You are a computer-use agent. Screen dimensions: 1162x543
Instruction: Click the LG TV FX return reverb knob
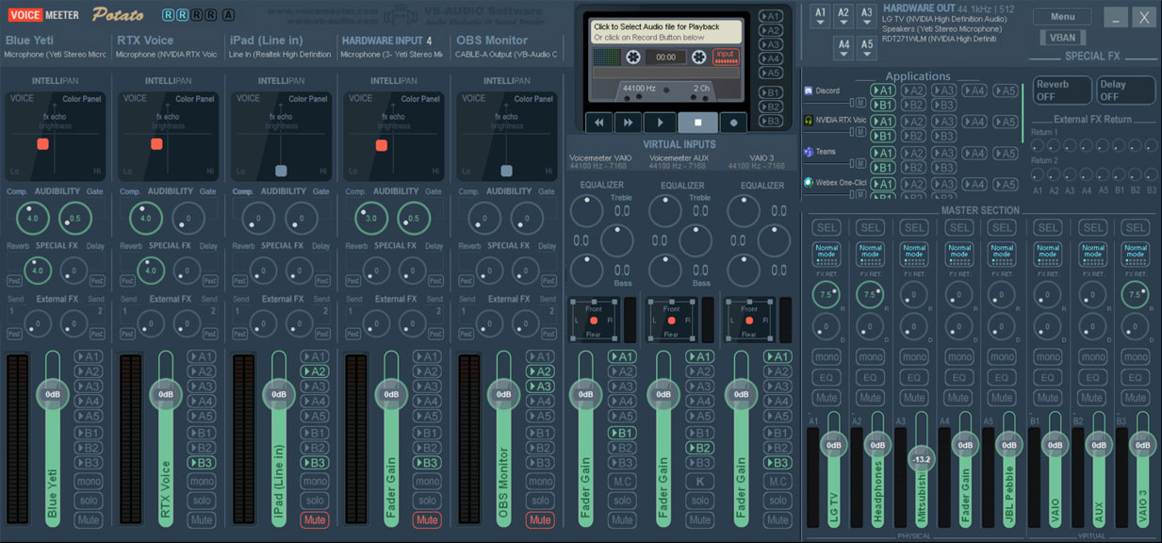pos(826,295)
